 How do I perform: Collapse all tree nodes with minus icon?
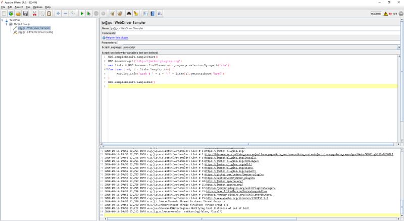pos(66,14)
